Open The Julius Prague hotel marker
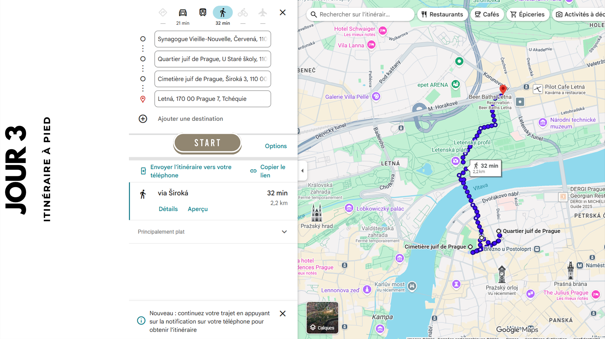The image size is (605, 339). pyautogui.click(x=596, y=294)
